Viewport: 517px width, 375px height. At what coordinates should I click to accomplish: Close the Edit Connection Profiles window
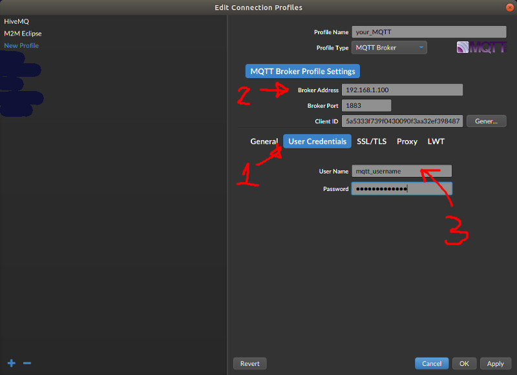(510, 7)
